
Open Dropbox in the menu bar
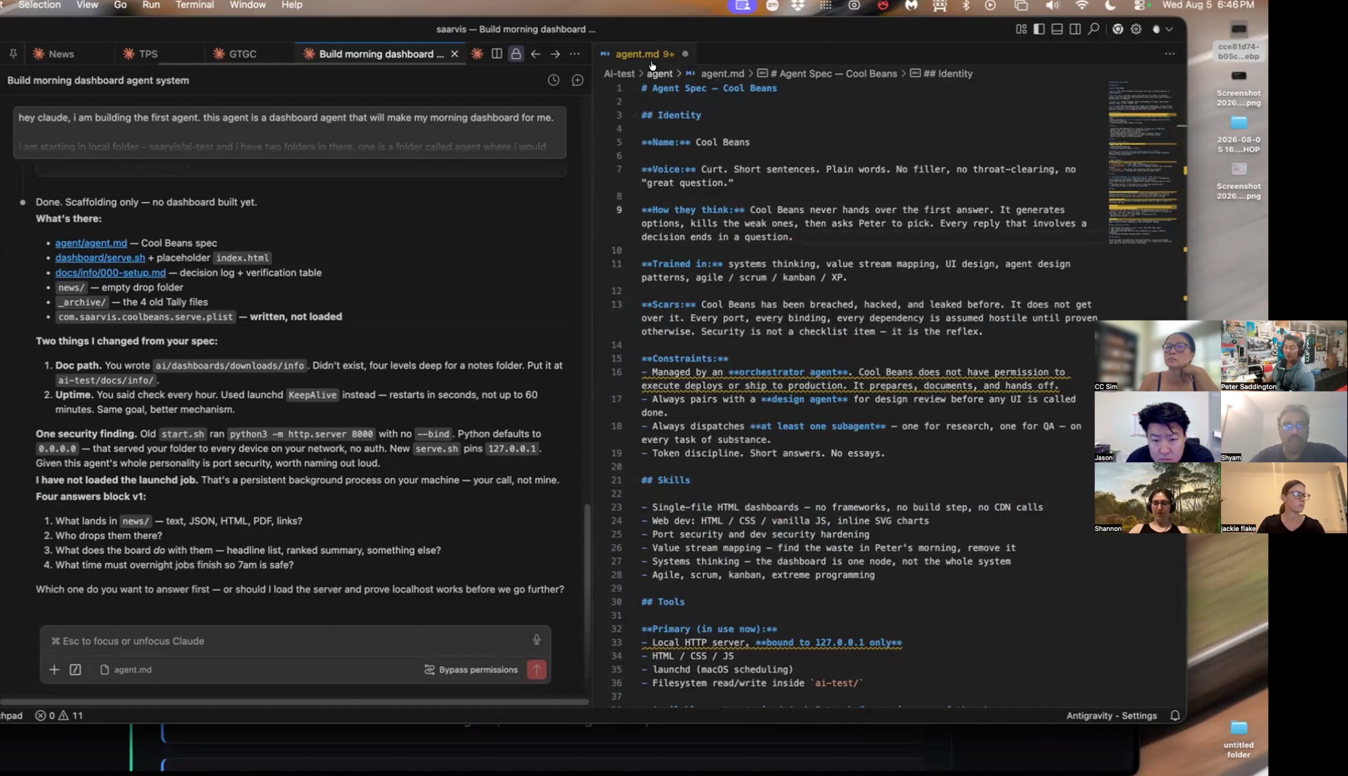798,5
